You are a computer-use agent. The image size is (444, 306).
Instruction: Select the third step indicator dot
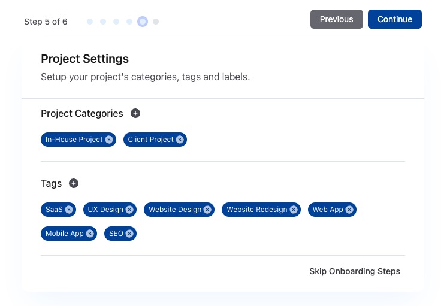point(116,22)
